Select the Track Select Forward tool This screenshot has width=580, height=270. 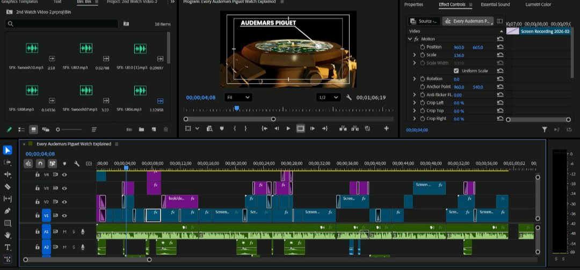point(8,162)
